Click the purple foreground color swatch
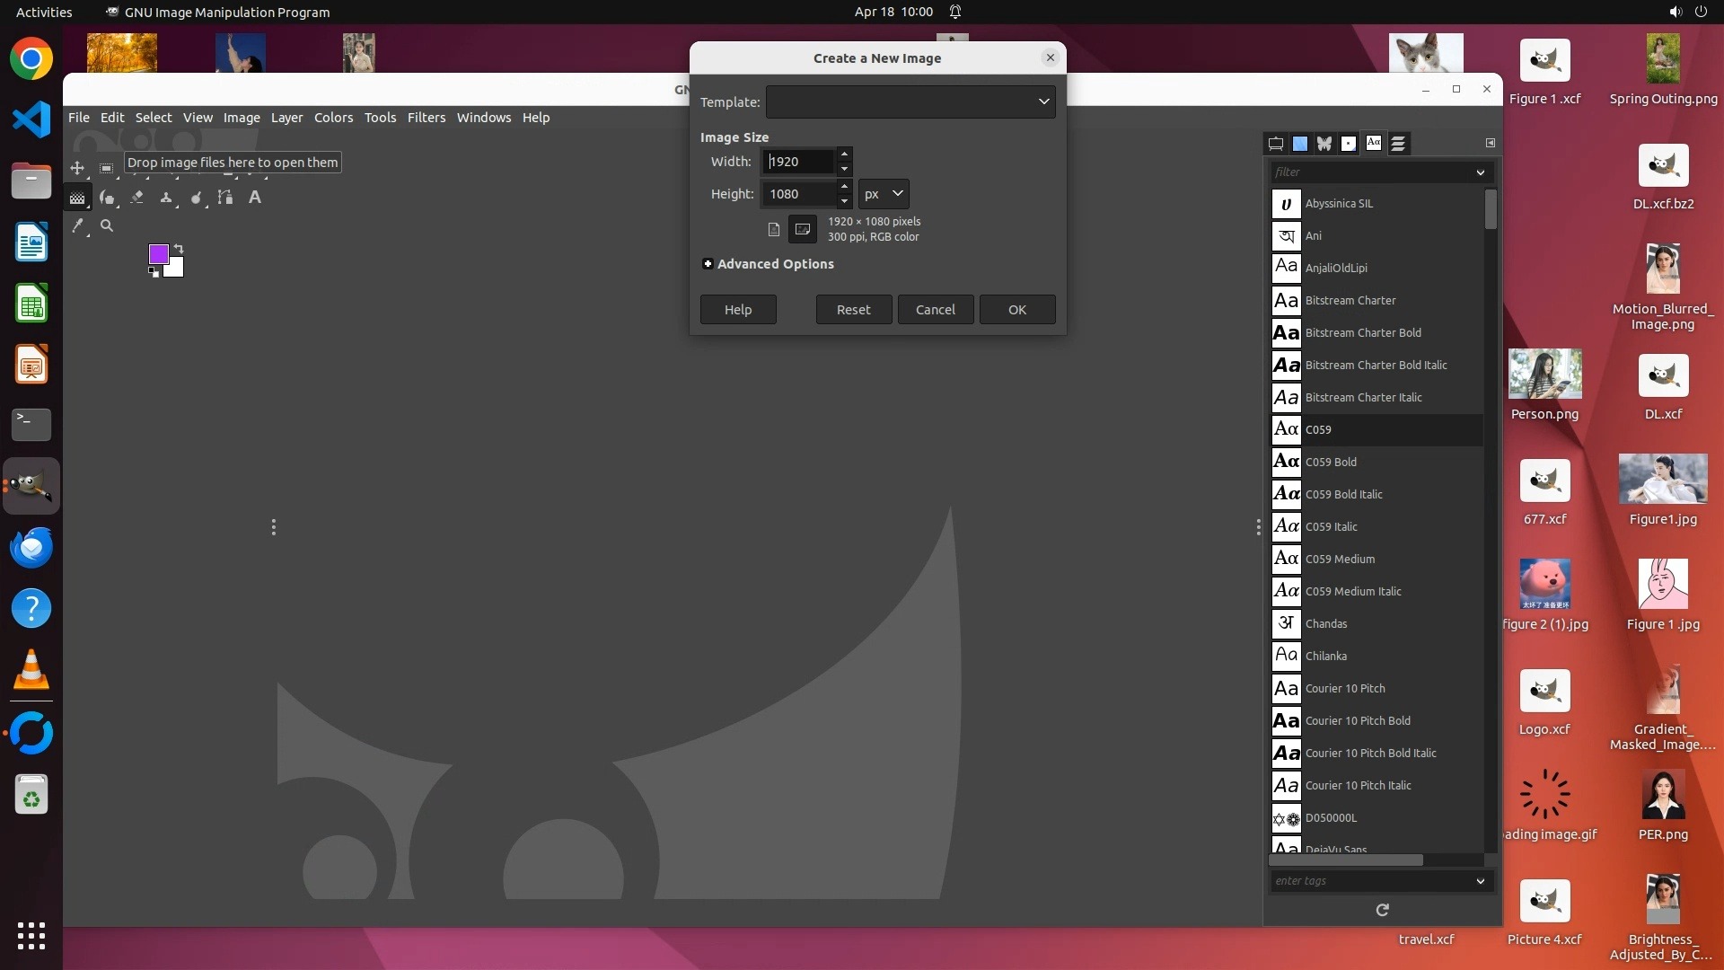Screen dimensions: 1724x970 (x=158, y=254)
